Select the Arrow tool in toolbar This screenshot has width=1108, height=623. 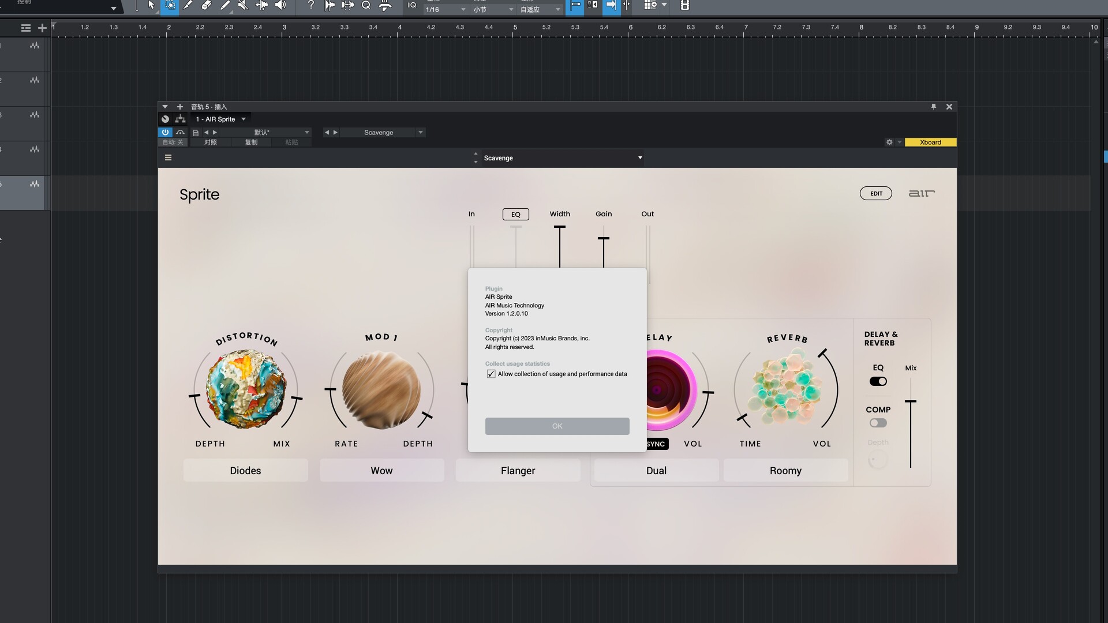point(151,5)
